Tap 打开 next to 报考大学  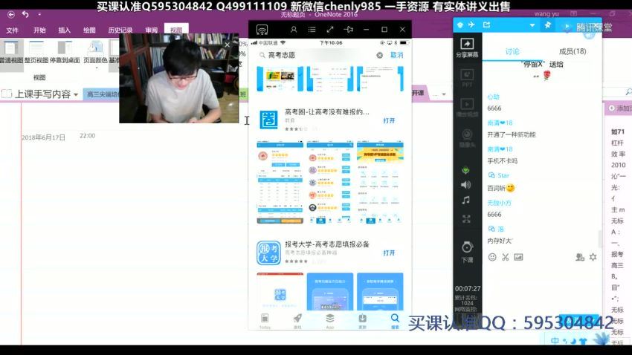point(389,253)
